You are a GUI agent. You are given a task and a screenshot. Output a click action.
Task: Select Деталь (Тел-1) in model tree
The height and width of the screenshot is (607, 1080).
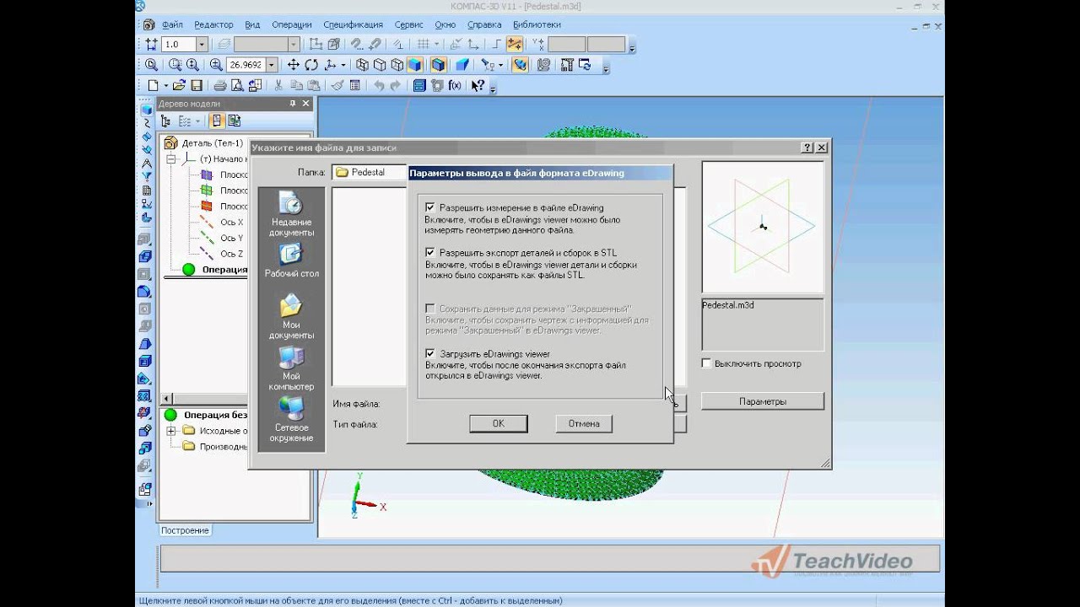[212, 142]
